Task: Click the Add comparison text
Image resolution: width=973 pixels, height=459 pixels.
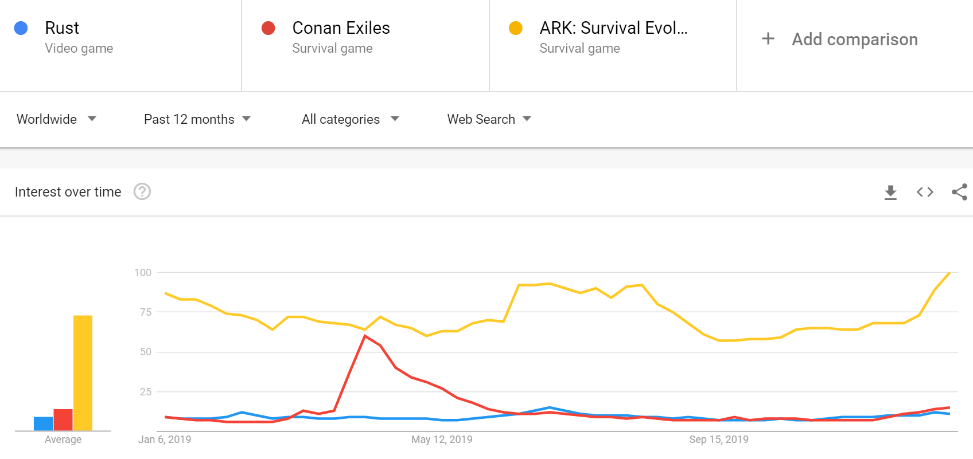Action: pos(854,40)
